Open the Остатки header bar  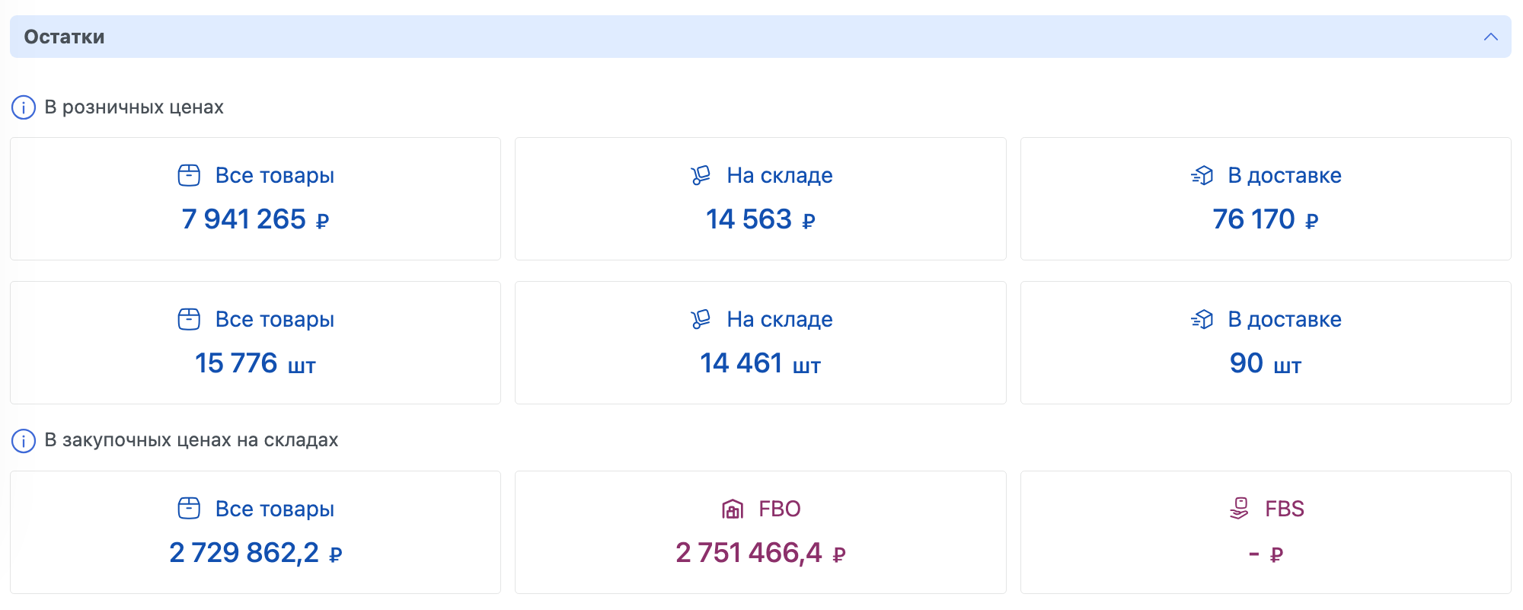pyautogui.click(x=761, y=37)
